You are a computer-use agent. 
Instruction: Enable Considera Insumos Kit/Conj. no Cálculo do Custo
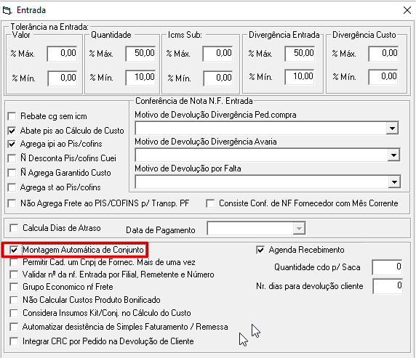[x=14, y=313]
